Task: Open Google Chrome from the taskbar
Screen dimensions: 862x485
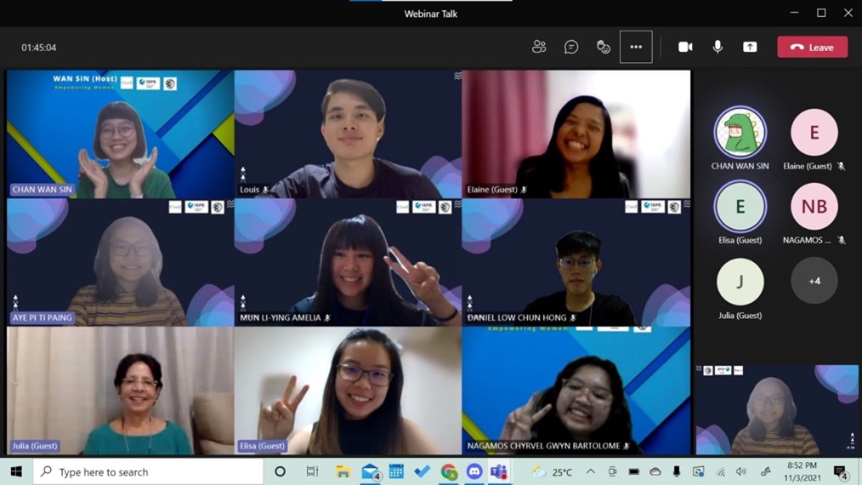Action: click(x=449, y=471)
